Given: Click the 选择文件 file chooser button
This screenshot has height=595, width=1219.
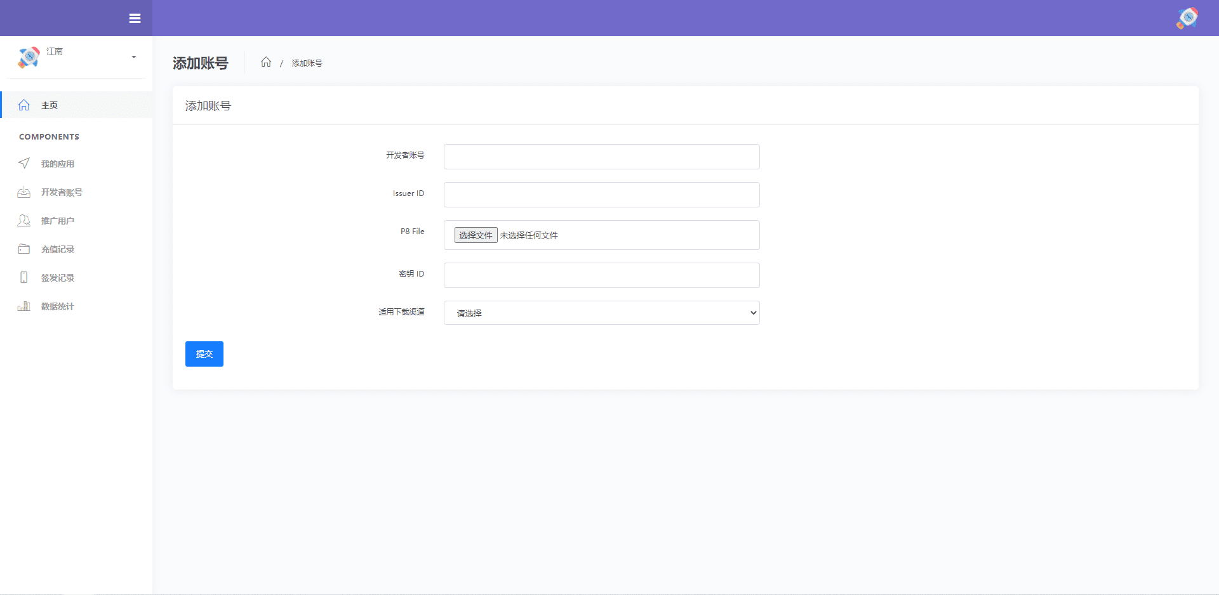Looking at the screenshot, I should pyautogui.click(x=476, y=235).
